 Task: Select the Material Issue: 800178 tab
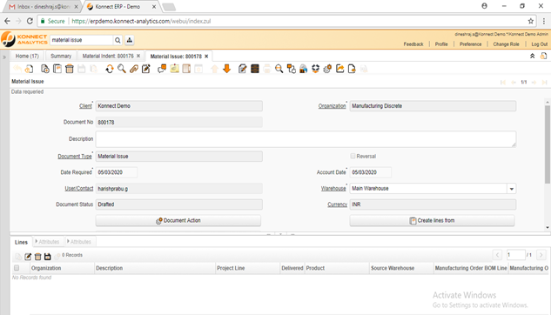tap(176, 57)
